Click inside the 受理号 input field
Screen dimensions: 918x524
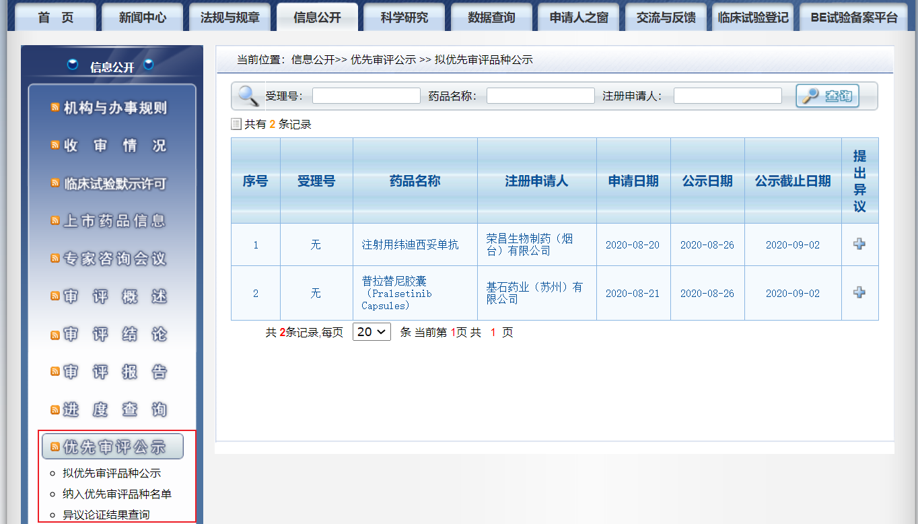pos(365,95)
